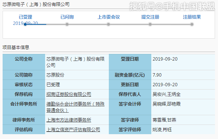Select the 芯原股份 short name value
The width and height of the screenshot is (218, 139).
click(x=55, y=75)
